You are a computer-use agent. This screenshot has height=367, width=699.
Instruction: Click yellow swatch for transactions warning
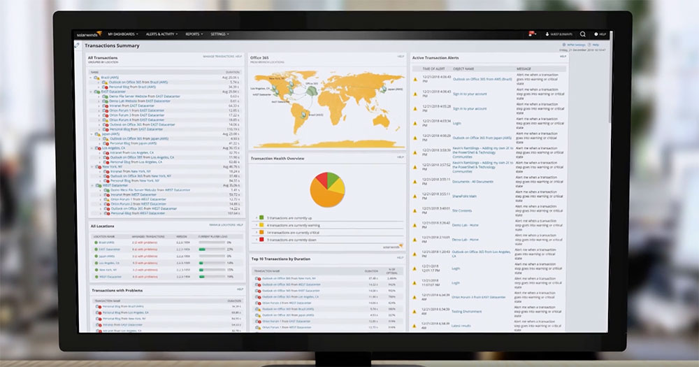261,225
